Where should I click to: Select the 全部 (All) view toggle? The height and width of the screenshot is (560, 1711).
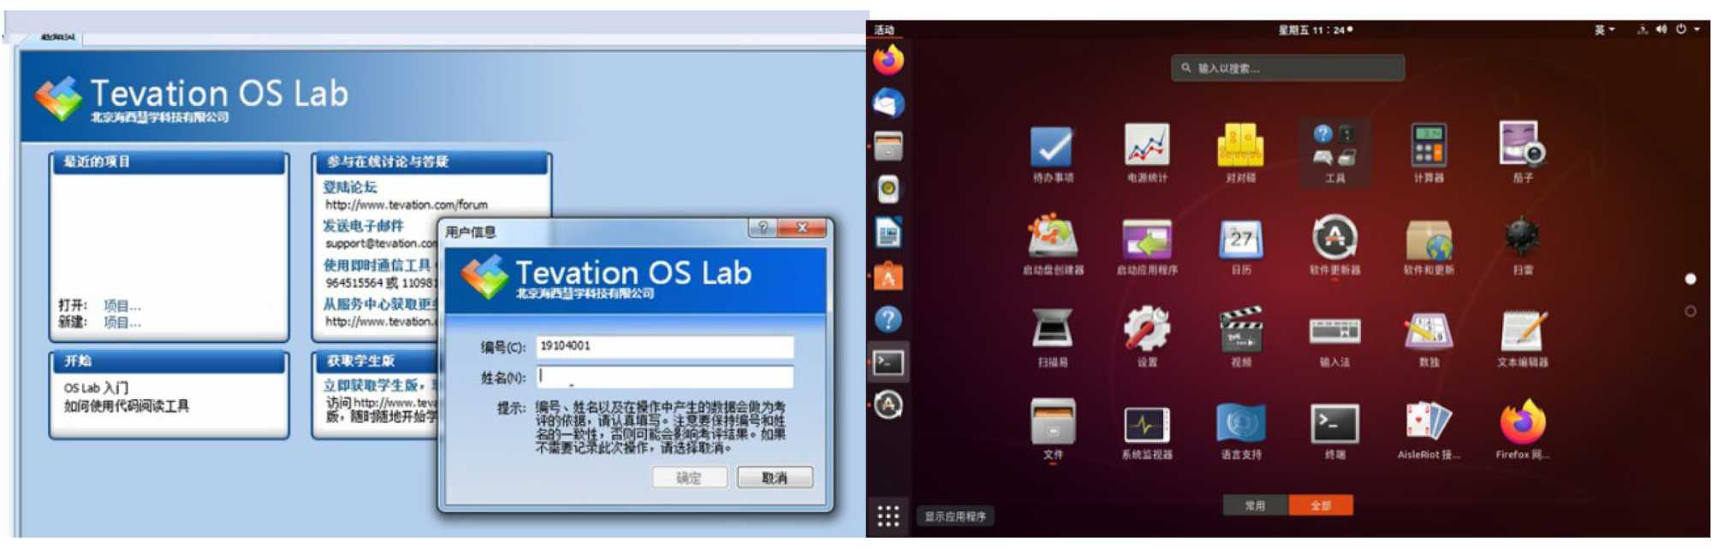[1321, 505]
